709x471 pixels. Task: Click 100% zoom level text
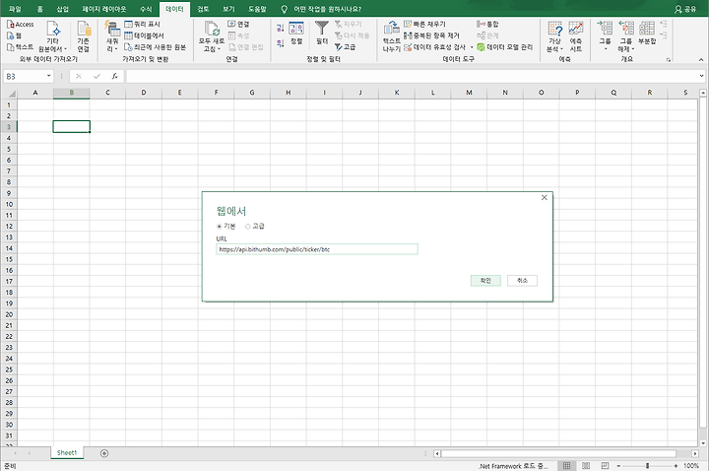[x=691, y=465]
